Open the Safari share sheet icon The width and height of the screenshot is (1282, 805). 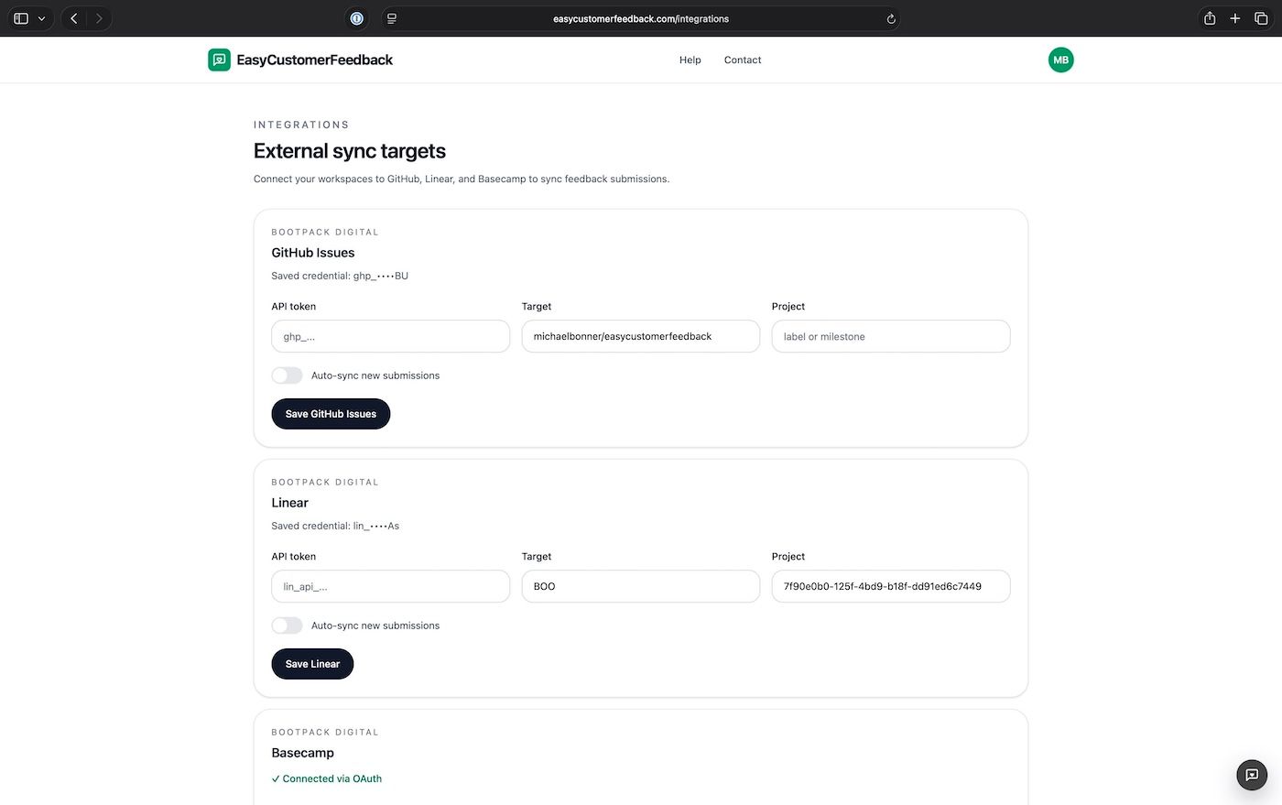(x=1209, y=17)
